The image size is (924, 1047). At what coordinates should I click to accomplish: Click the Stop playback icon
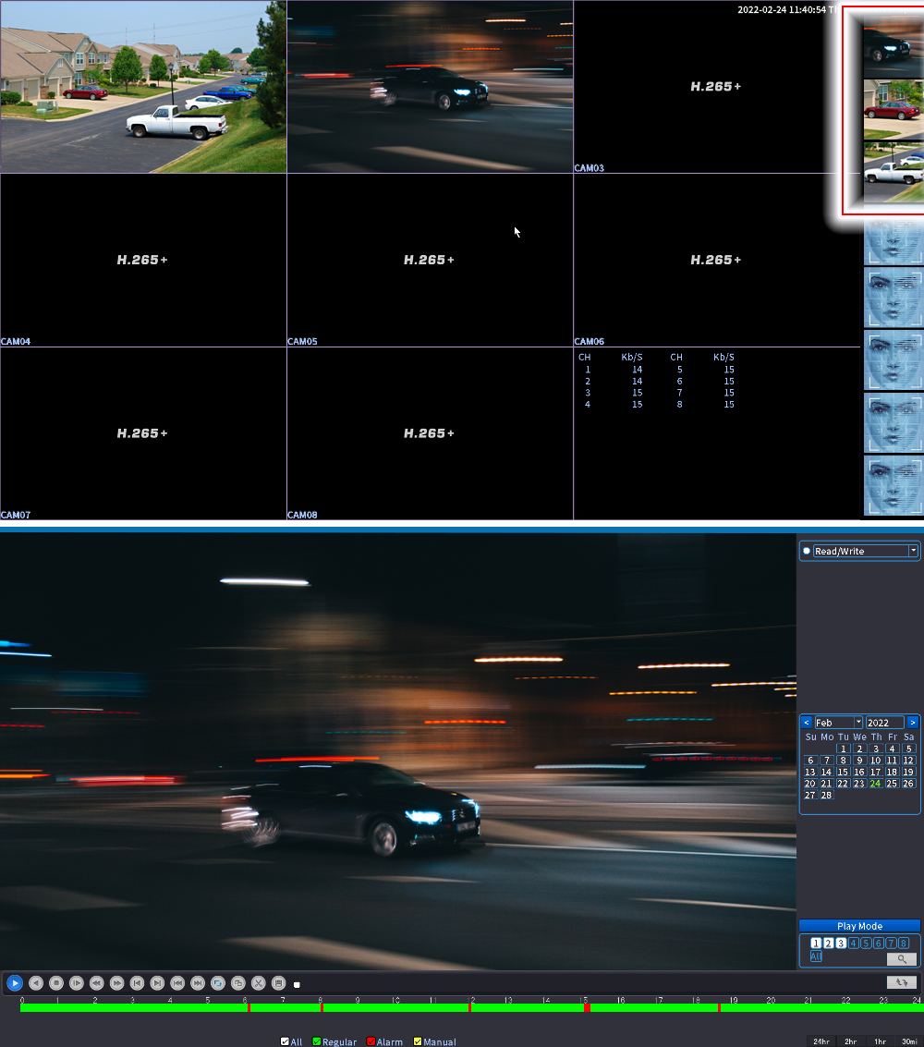coord(55,983)
